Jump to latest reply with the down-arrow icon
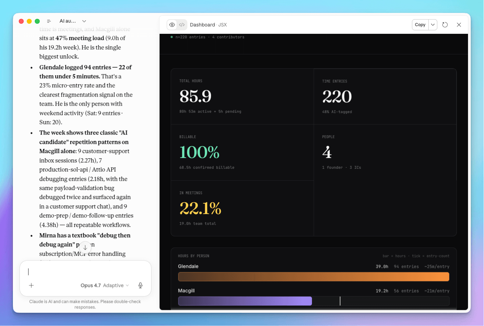This screenshot has width=484, height=326. coord(85,248)
